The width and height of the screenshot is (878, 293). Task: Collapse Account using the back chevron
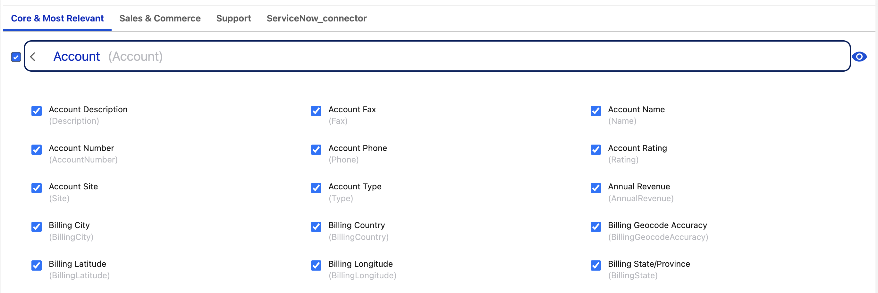33,56
